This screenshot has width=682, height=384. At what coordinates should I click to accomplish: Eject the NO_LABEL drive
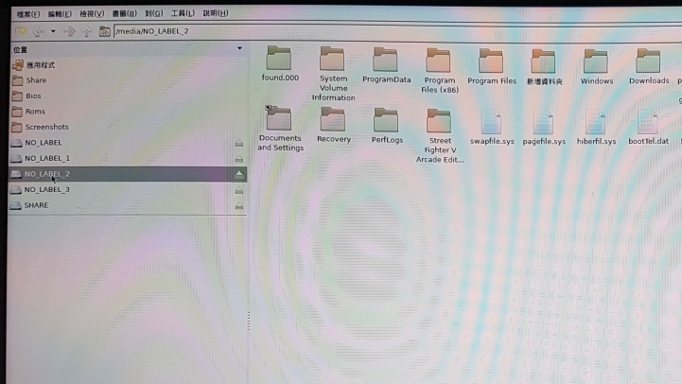[239, 143]
